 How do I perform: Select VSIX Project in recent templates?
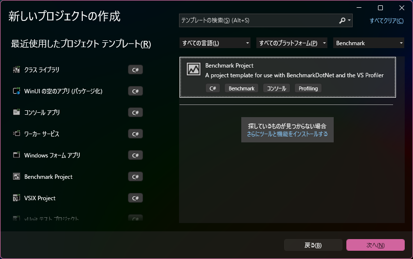78,198
